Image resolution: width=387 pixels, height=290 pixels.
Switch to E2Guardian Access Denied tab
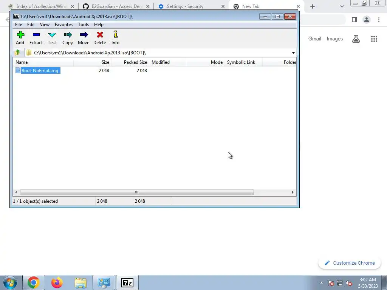tap(116, 6)
